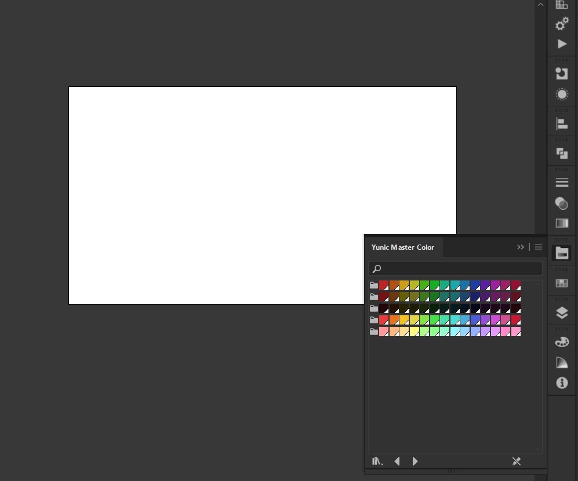Open the Gradient panel icon

coord(562,223)
